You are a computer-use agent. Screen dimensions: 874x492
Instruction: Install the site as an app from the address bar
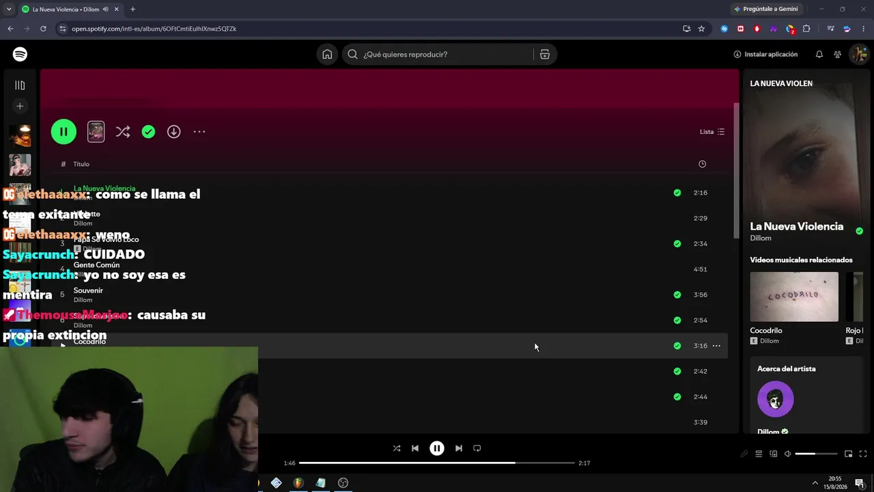[x=686, y=29]
